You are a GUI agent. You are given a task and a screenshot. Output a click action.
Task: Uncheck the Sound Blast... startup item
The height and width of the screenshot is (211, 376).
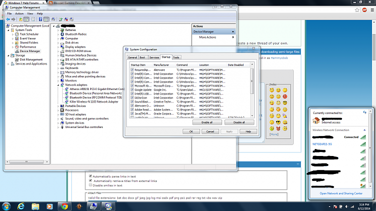[x=132, y=101]
